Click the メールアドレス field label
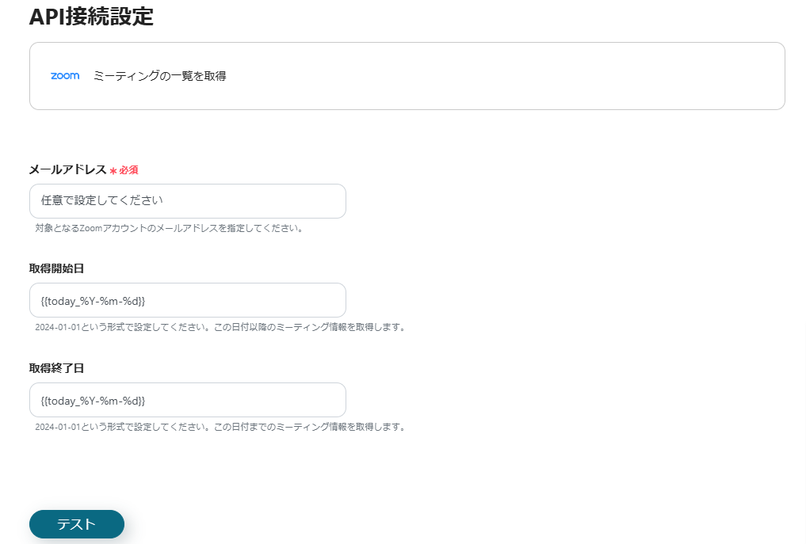Screen dimensions: 806x544 68,169
